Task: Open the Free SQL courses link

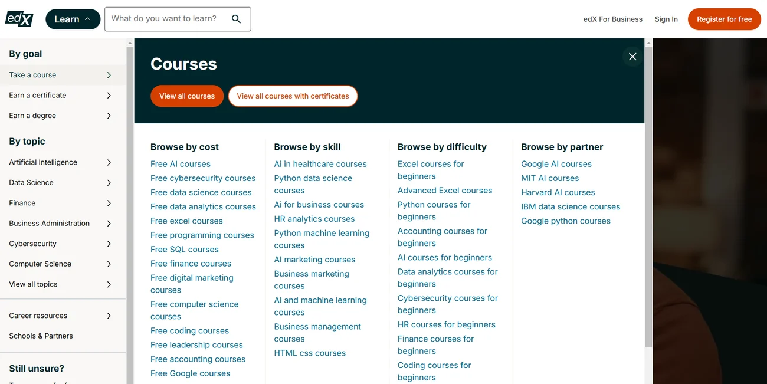Action: (x=184, y=250)
